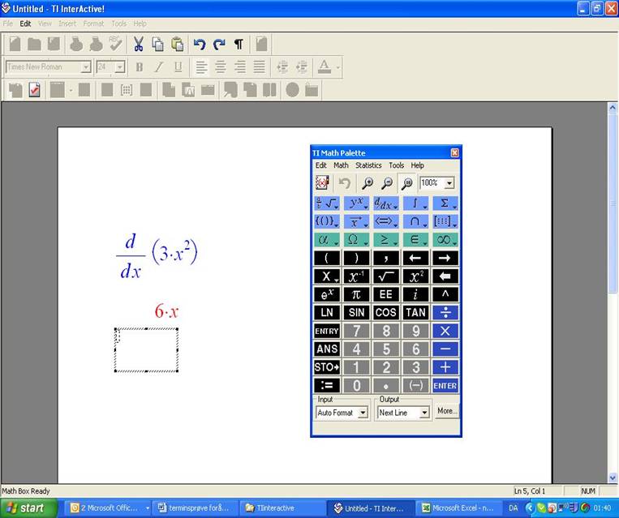Toggle paragraph marks pilcrow icon
This screenshot has height=518, width=619.
click(x=239, y=44)
